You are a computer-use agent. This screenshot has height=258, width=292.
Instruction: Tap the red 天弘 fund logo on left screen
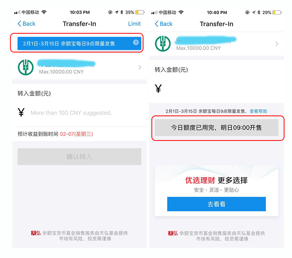36,233
